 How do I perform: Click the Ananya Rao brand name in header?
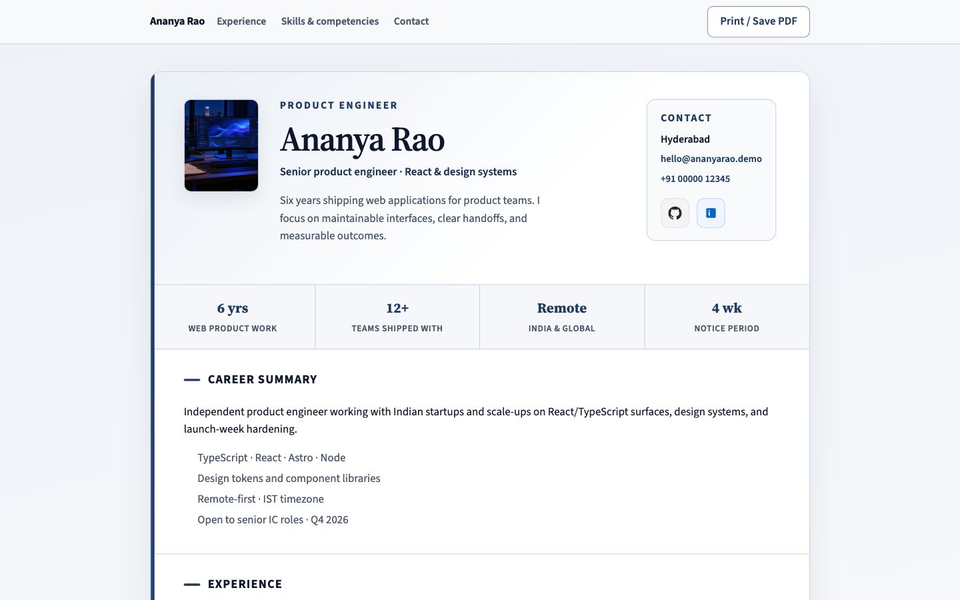coord(177,21)
